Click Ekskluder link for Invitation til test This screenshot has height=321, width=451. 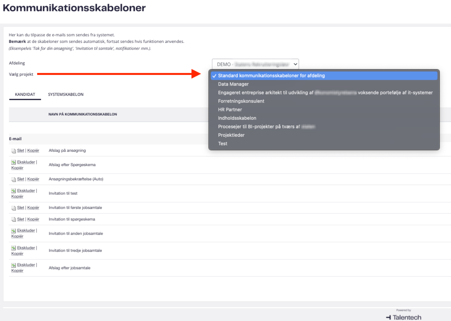tap(26, 191)
